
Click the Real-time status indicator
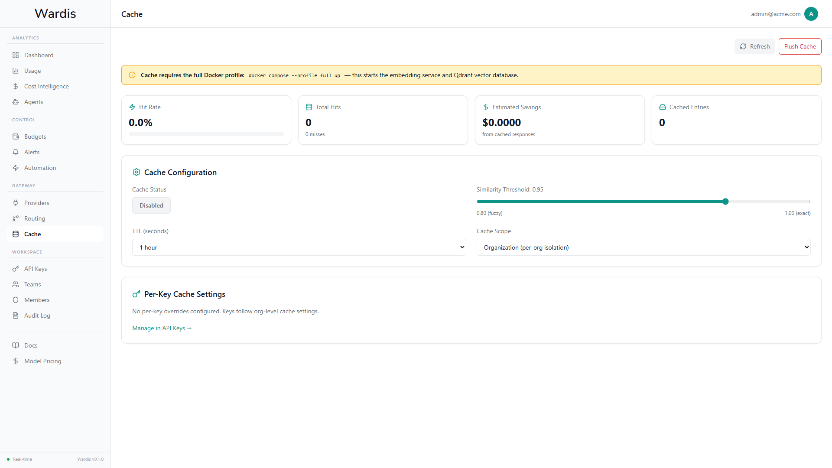19,459
